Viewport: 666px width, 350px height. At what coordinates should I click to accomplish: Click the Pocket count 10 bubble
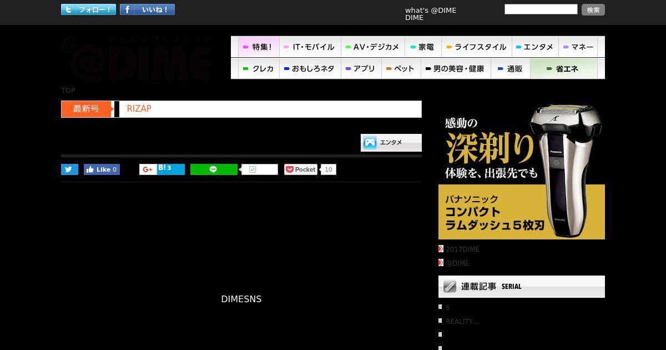pos(329,169)
